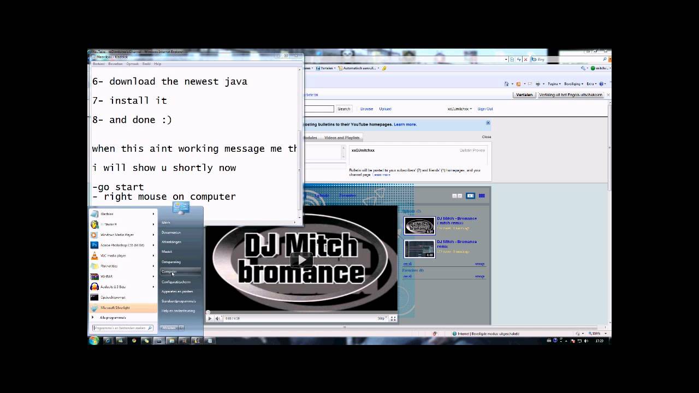Switch channel videos to player view icon

point(470,195)
